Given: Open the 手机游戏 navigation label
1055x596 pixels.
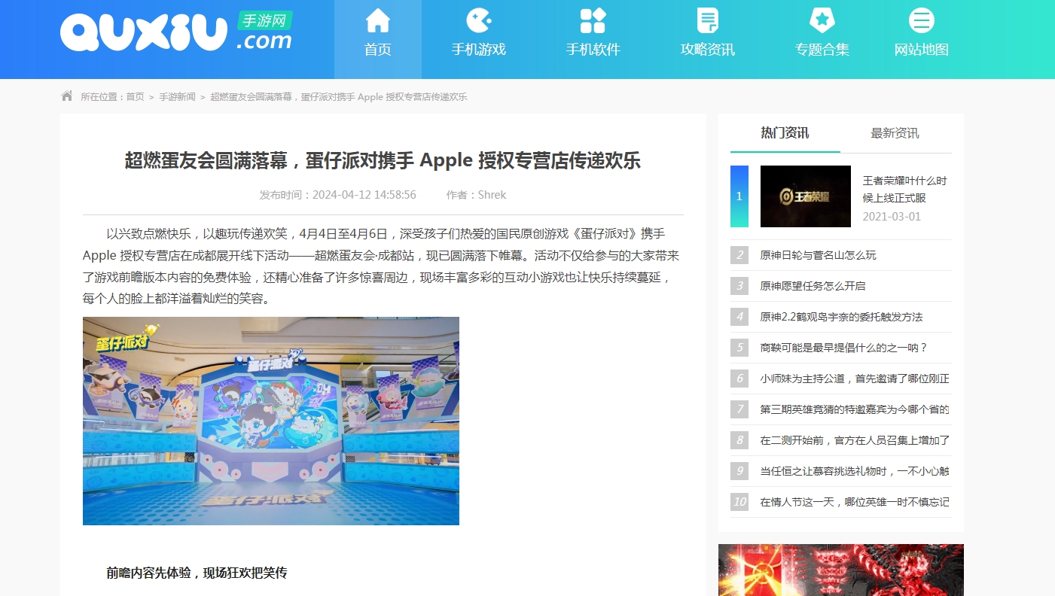Looking at the screenshot, I should click(479, 50).
